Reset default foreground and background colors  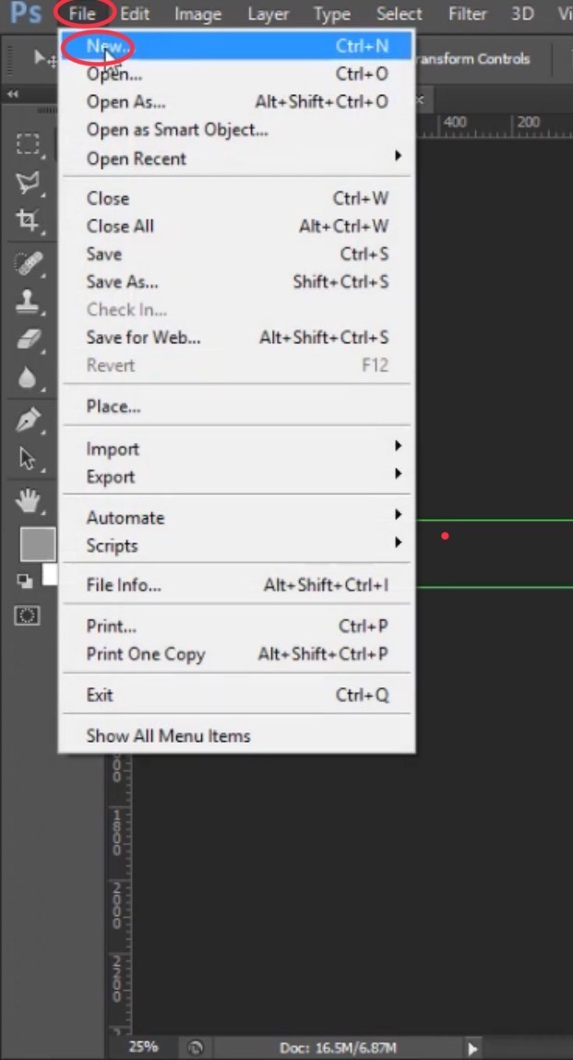(25, 581)
